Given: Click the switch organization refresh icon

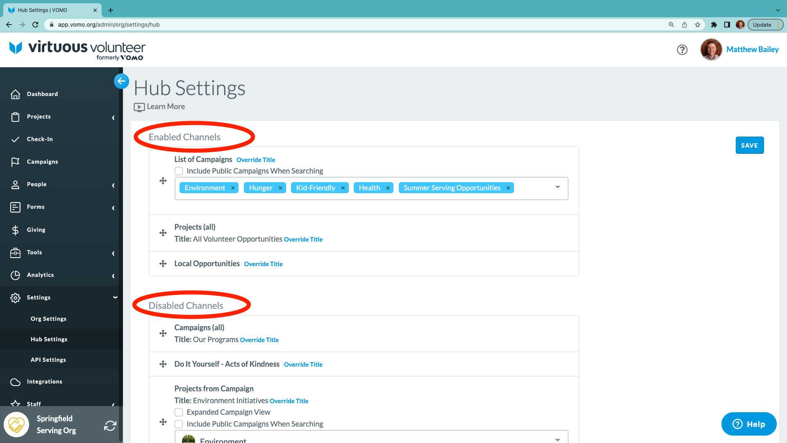Looking at the screenshot, I should click(x=110, y=426).
